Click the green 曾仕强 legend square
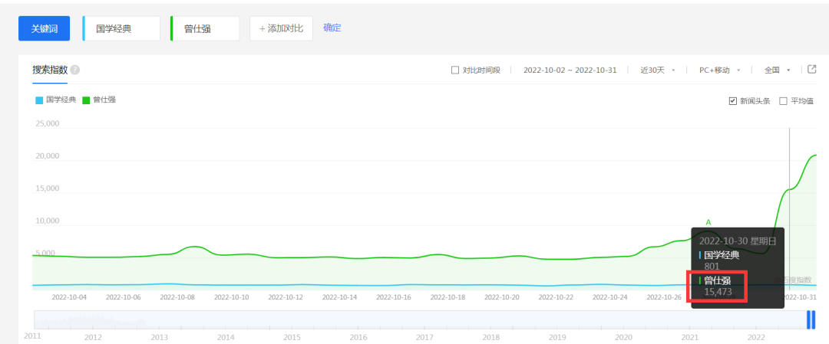The height and width of the screenshot is (344, 829). tap(86, 100)
